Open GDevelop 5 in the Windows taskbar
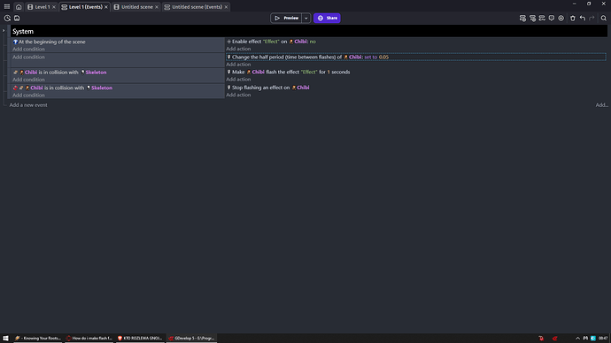The image size is (611, 343). coord(191,339)
